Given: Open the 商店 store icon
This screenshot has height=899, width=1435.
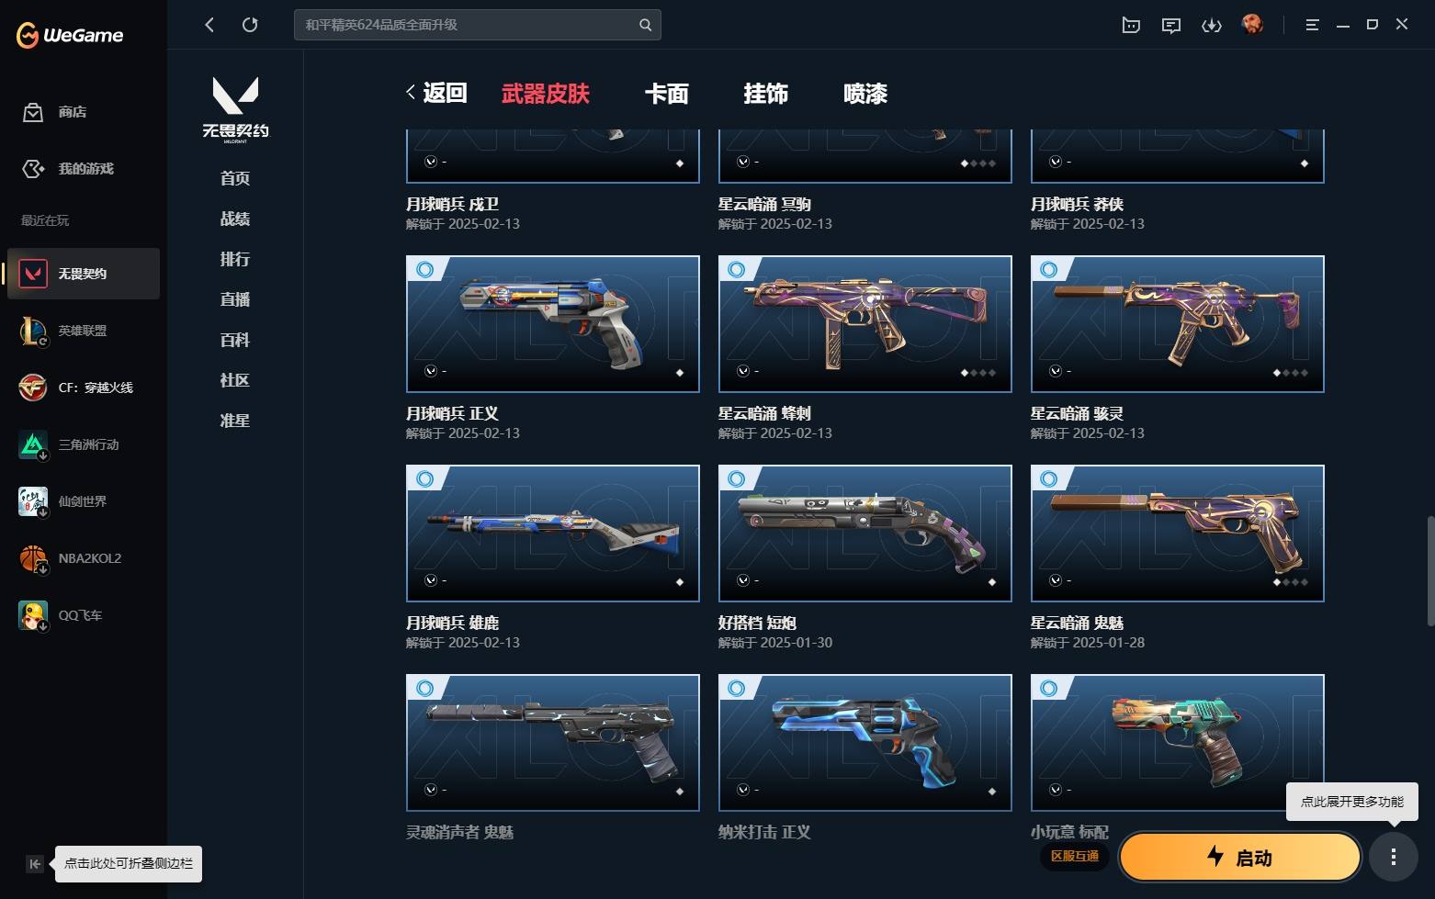Looking at the screenshot, I should point(33,112).
